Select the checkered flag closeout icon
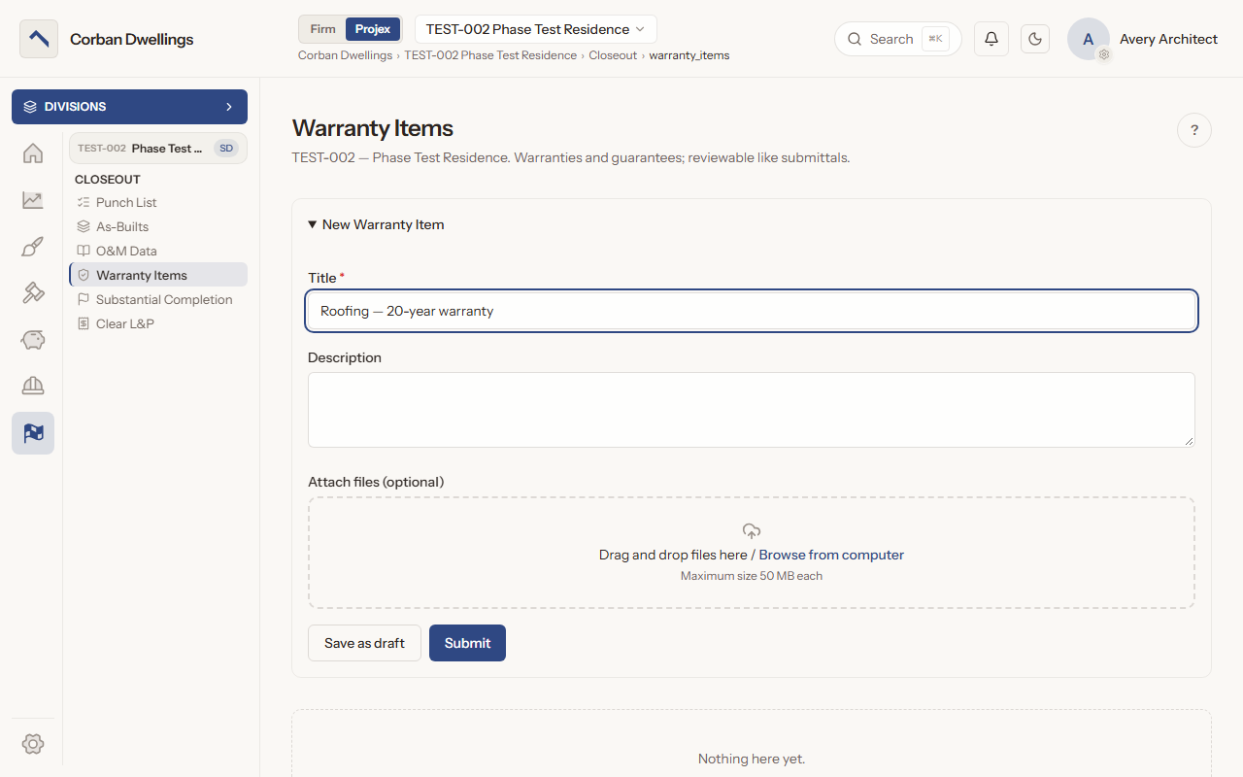Viewport: 1243px width, 777px height. [x=33, y=433]
